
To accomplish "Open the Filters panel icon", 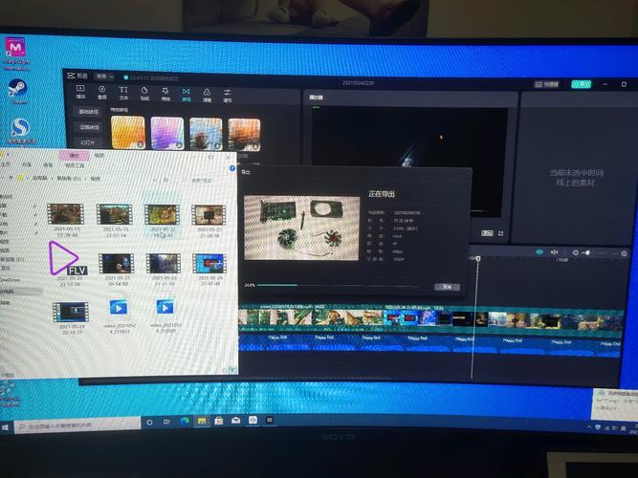I will click(x=207, y=93).
